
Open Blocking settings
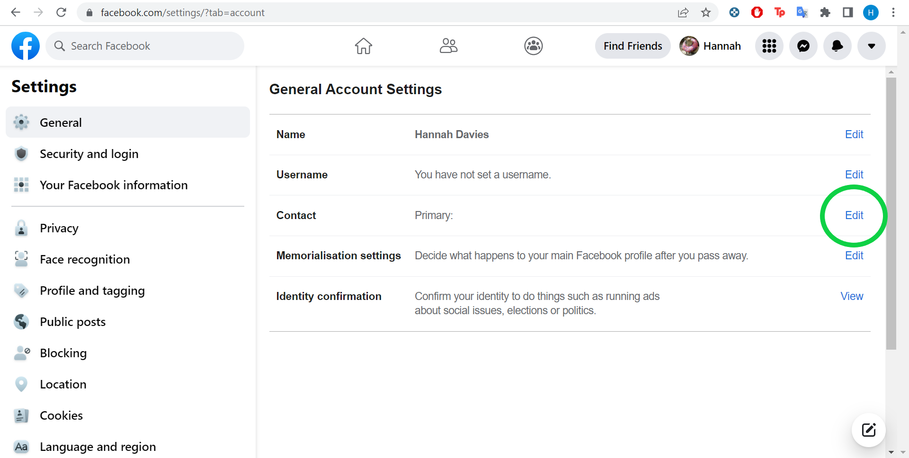128,353
